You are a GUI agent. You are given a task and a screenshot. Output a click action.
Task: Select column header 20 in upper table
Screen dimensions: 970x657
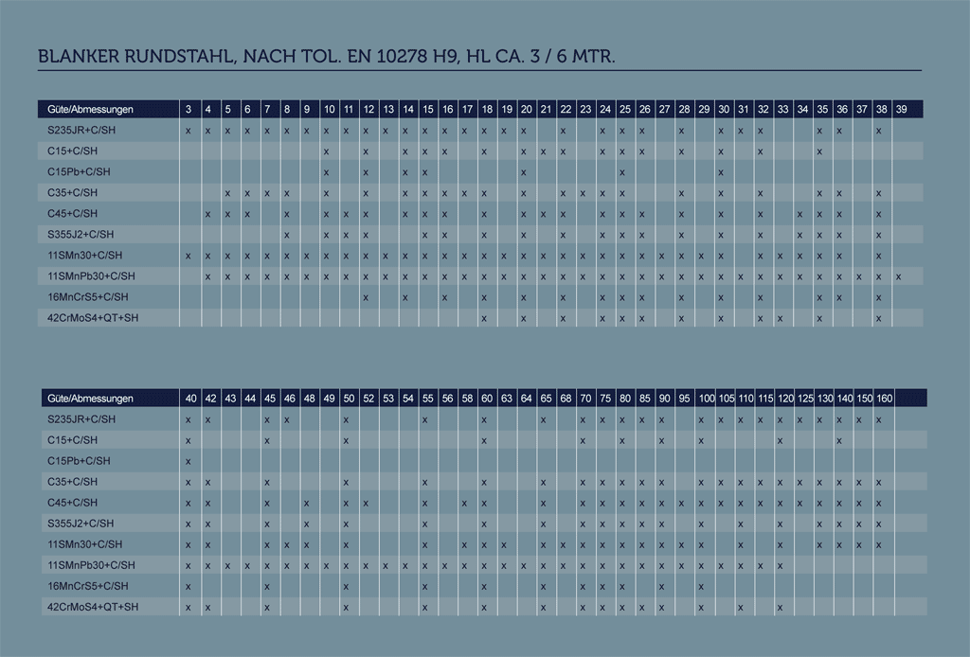(525, 110)
